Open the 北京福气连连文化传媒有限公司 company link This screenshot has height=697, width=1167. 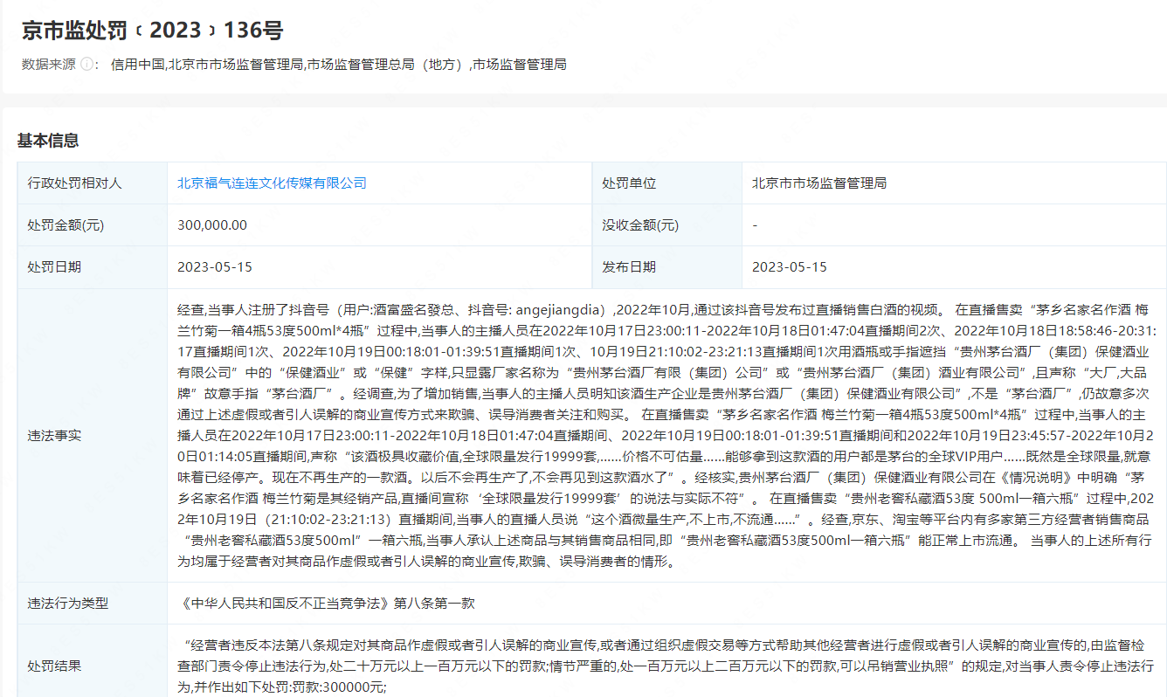click(x=272, y=183)
